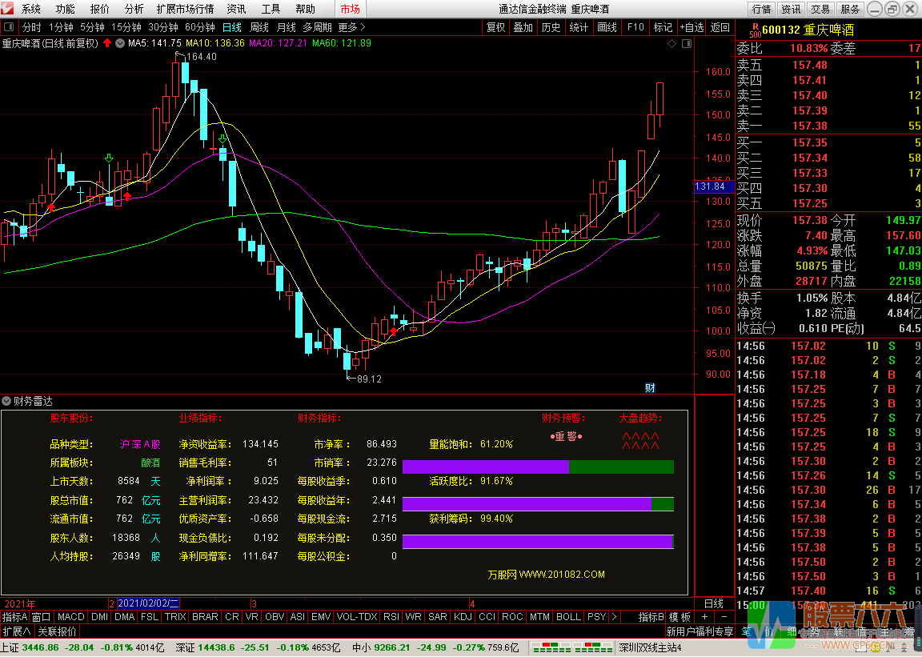922x657 pixels.
Task: Toggle the left panel icon beside 分时
Action: [9, 27]
